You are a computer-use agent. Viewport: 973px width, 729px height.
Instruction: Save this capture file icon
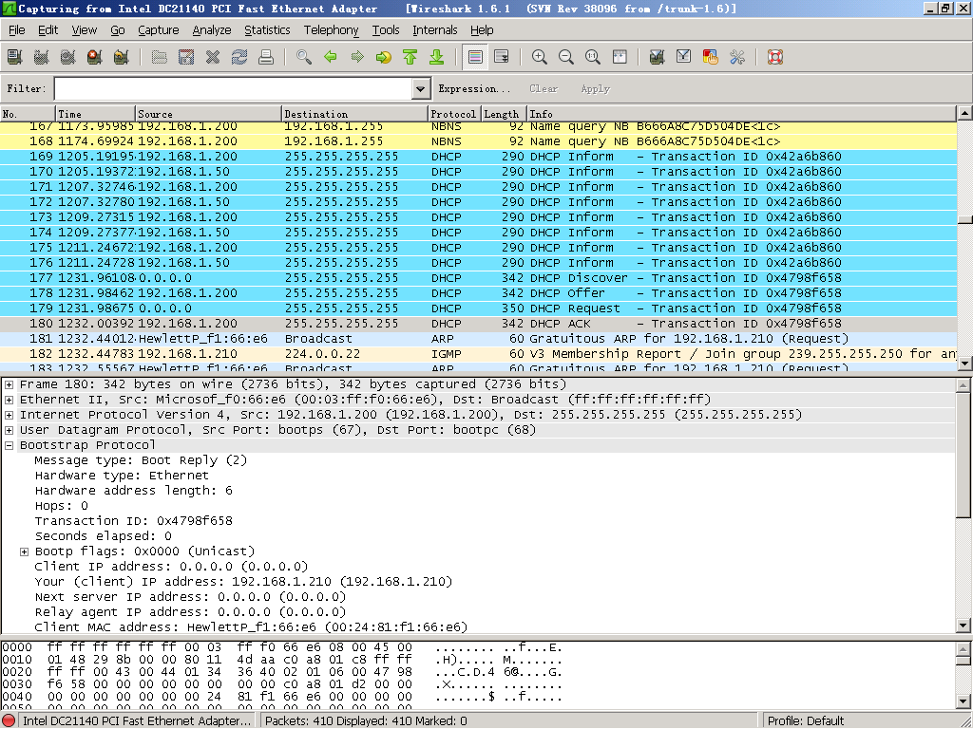186,57
